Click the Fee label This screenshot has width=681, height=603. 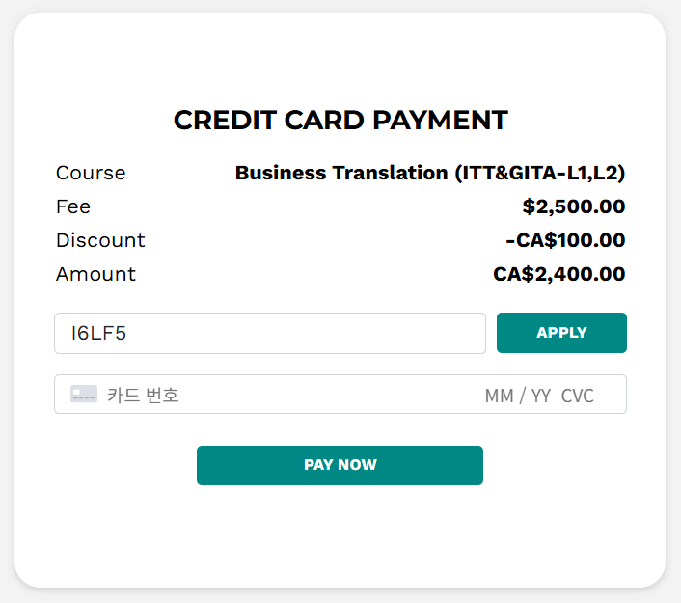[73, 206]
